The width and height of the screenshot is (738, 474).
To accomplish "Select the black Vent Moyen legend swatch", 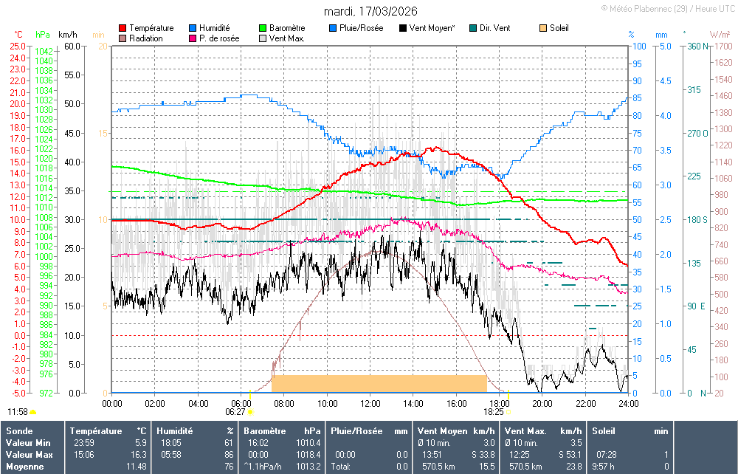I will pyautogui.click(x=403, y=28).
